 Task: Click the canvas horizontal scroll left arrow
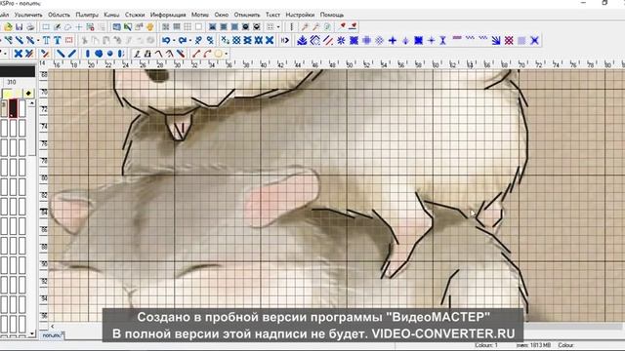52,326
